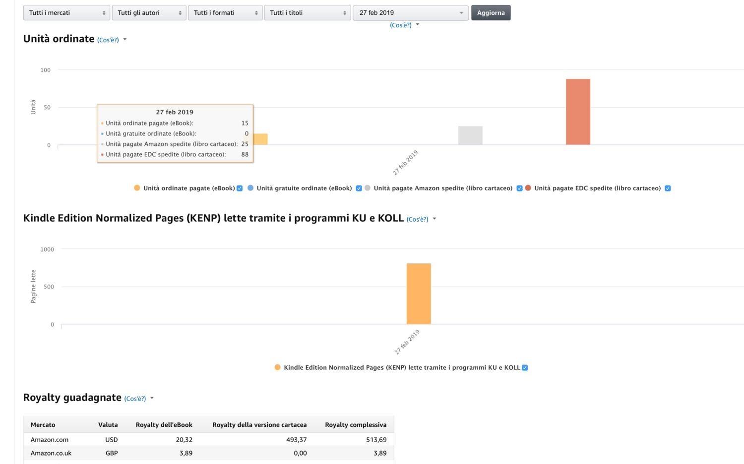
Task: Click the Aggiorna button
Action: 491,13
